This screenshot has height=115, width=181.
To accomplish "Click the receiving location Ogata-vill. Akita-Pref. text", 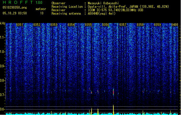I will (128, 7).
